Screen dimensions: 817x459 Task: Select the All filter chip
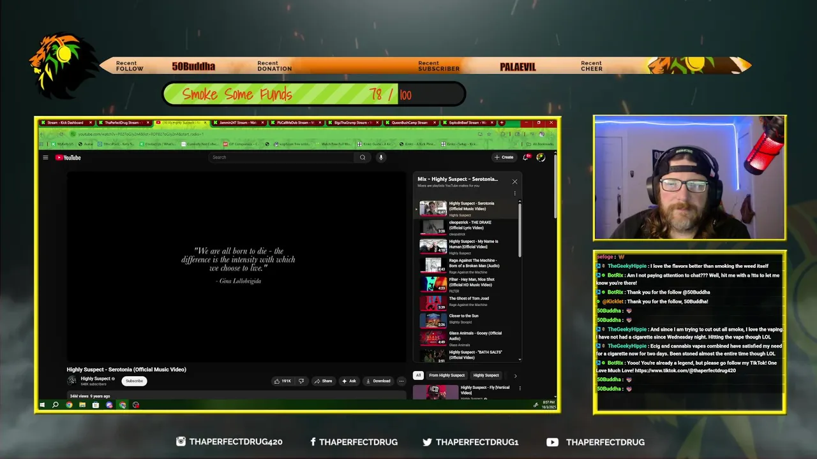[418, 375]
